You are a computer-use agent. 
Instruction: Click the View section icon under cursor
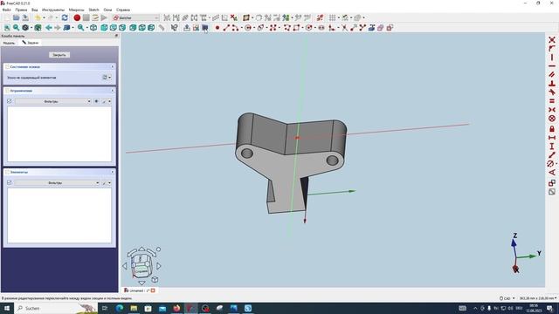[205, 28]
